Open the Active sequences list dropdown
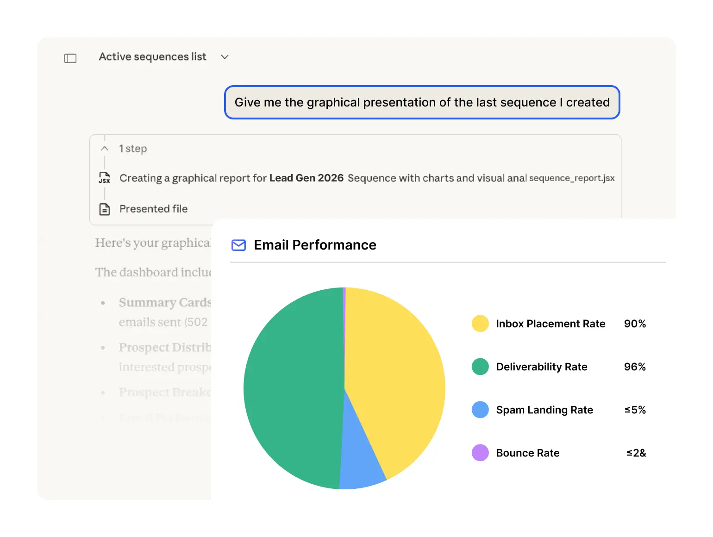The image size is (713, 537). point(225,57)
